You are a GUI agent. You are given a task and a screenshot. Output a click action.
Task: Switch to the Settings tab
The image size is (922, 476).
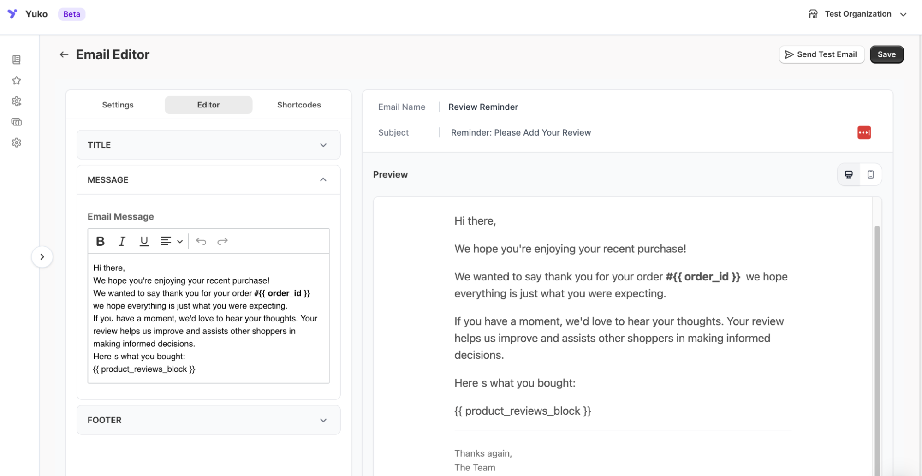coord(118,105)
